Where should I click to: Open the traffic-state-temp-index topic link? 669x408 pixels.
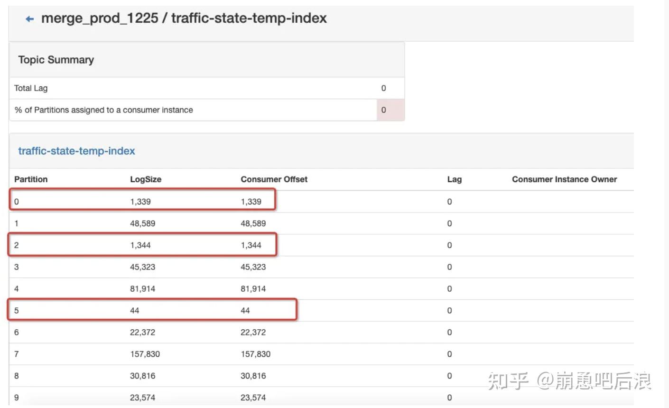pos(76,151)
